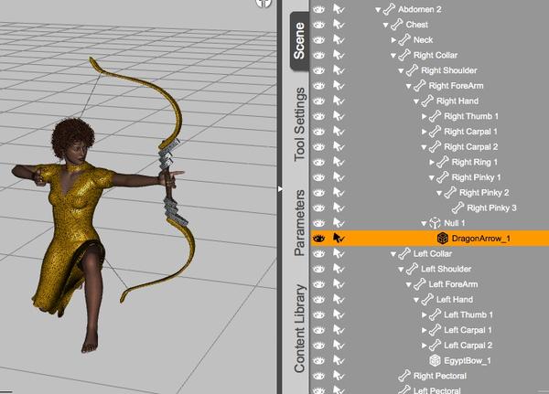The image size is (549, 394).
Task: Hide Right Carpal 2 with its eye icon
Action: click(x=318, y=147)
